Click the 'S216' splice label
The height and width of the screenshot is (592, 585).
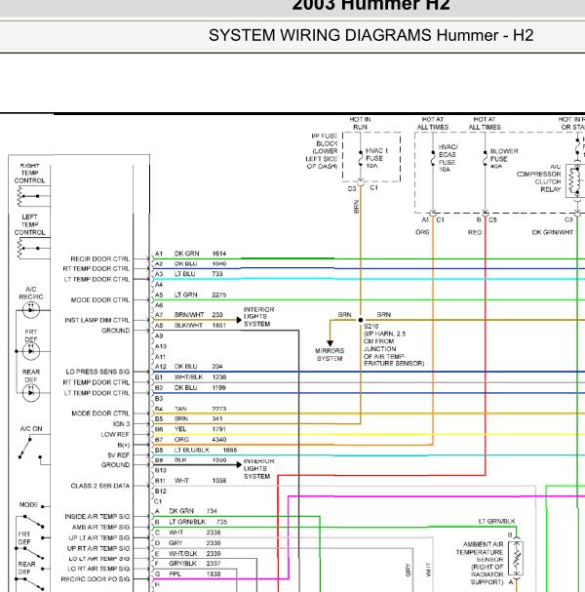(x=371, y=326)
